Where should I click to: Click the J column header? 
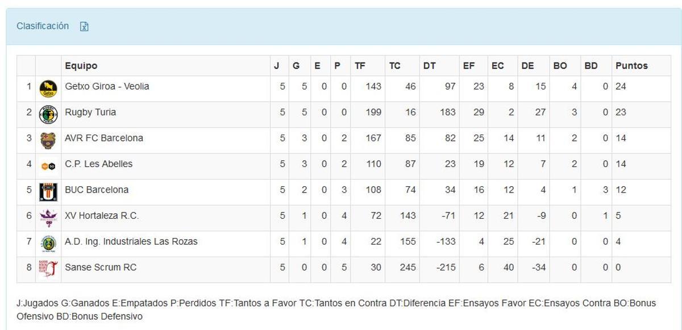click(x=275, y=65)
